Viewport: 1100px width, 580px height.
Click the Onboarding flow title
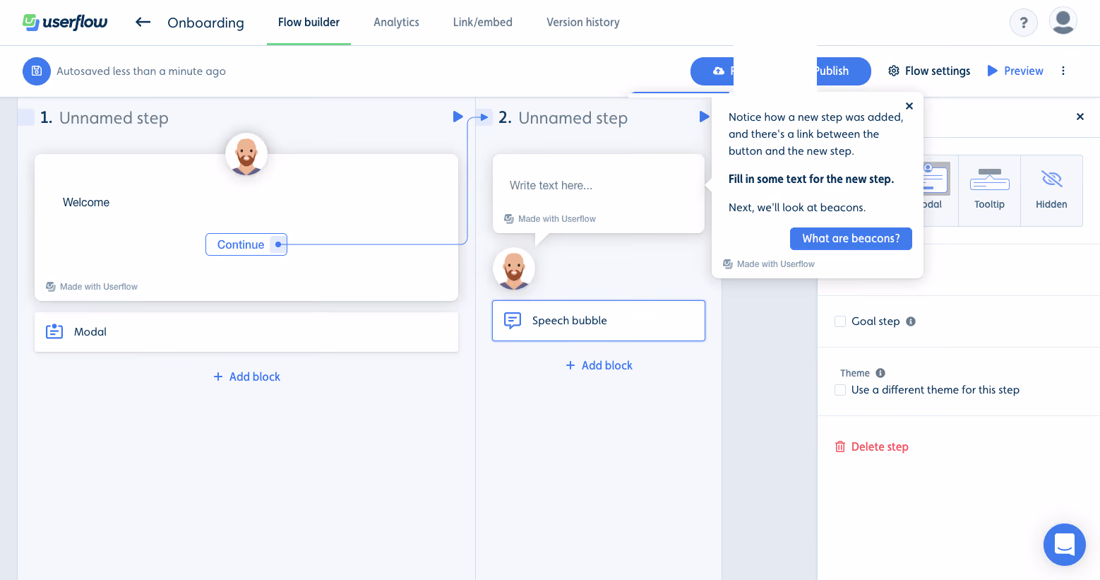(x=205, y=23)
